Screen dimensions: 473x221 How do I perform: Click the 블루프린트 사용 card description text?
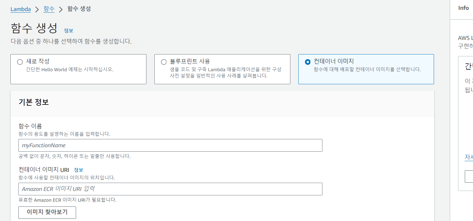(225, 73)
